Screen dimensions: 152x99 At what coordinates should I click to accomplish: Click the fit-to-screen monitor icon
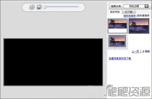coord(39,7)
